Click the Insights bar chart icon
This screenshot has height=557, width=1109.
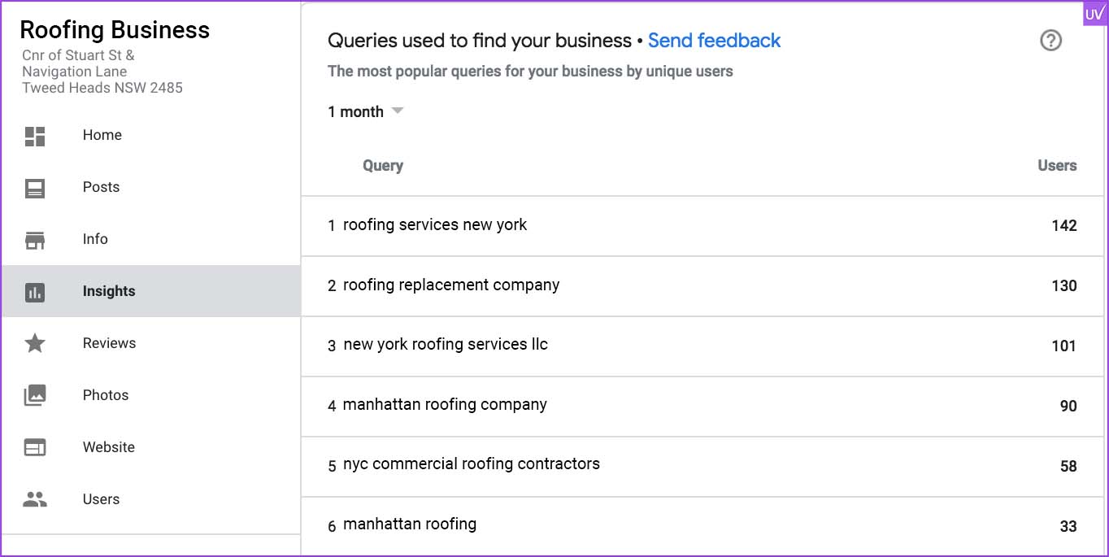[x=35, y=292]
